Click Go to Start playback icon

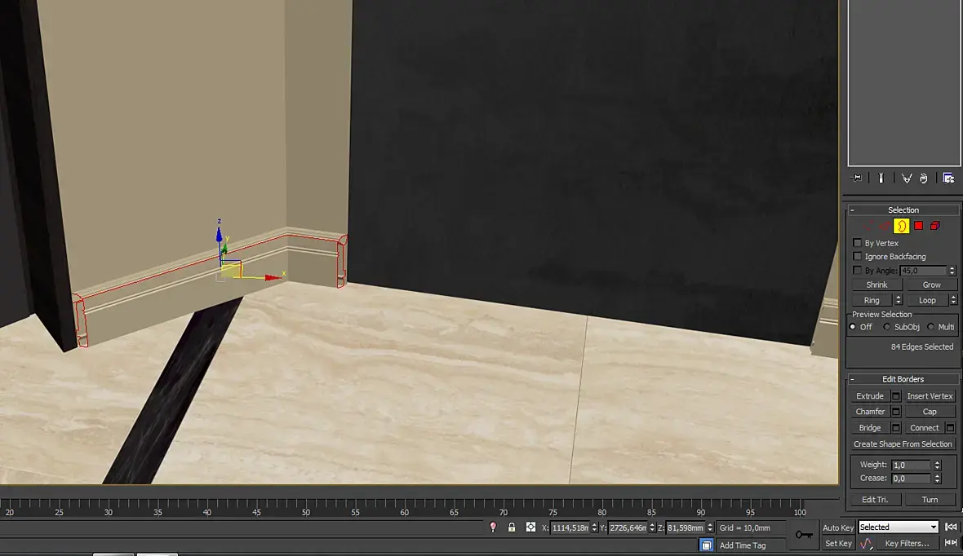tap(951, 527)
